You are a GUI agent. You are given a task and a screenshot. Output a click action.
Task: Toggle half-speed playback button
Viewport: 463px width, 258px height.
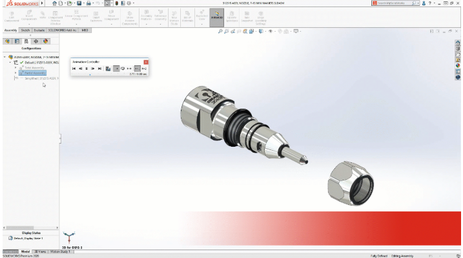click(138, 69)
